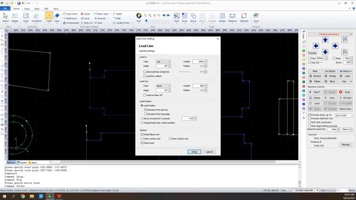Enable Introduce from long edge

pos(146,114)
